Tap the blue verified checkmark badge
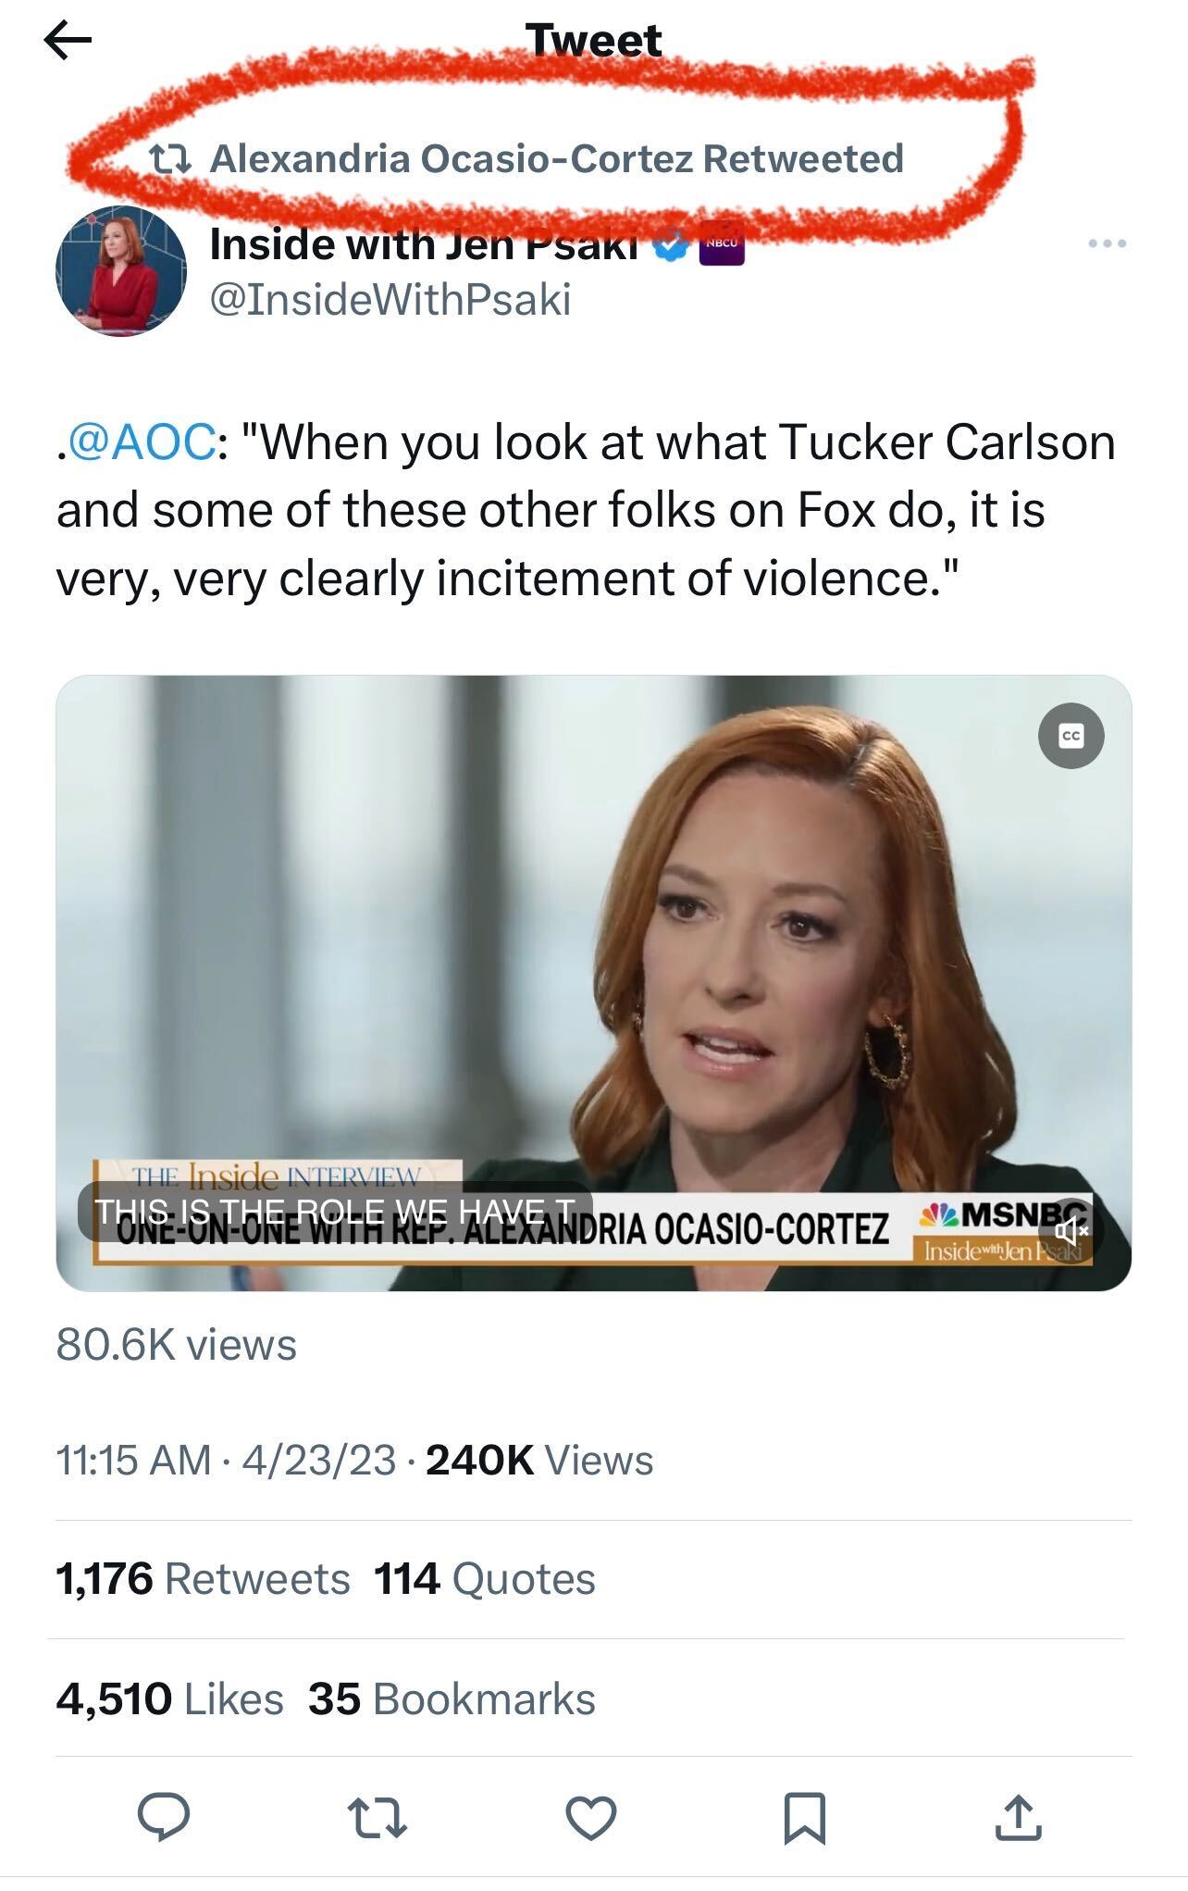 [x=672, y=244]
